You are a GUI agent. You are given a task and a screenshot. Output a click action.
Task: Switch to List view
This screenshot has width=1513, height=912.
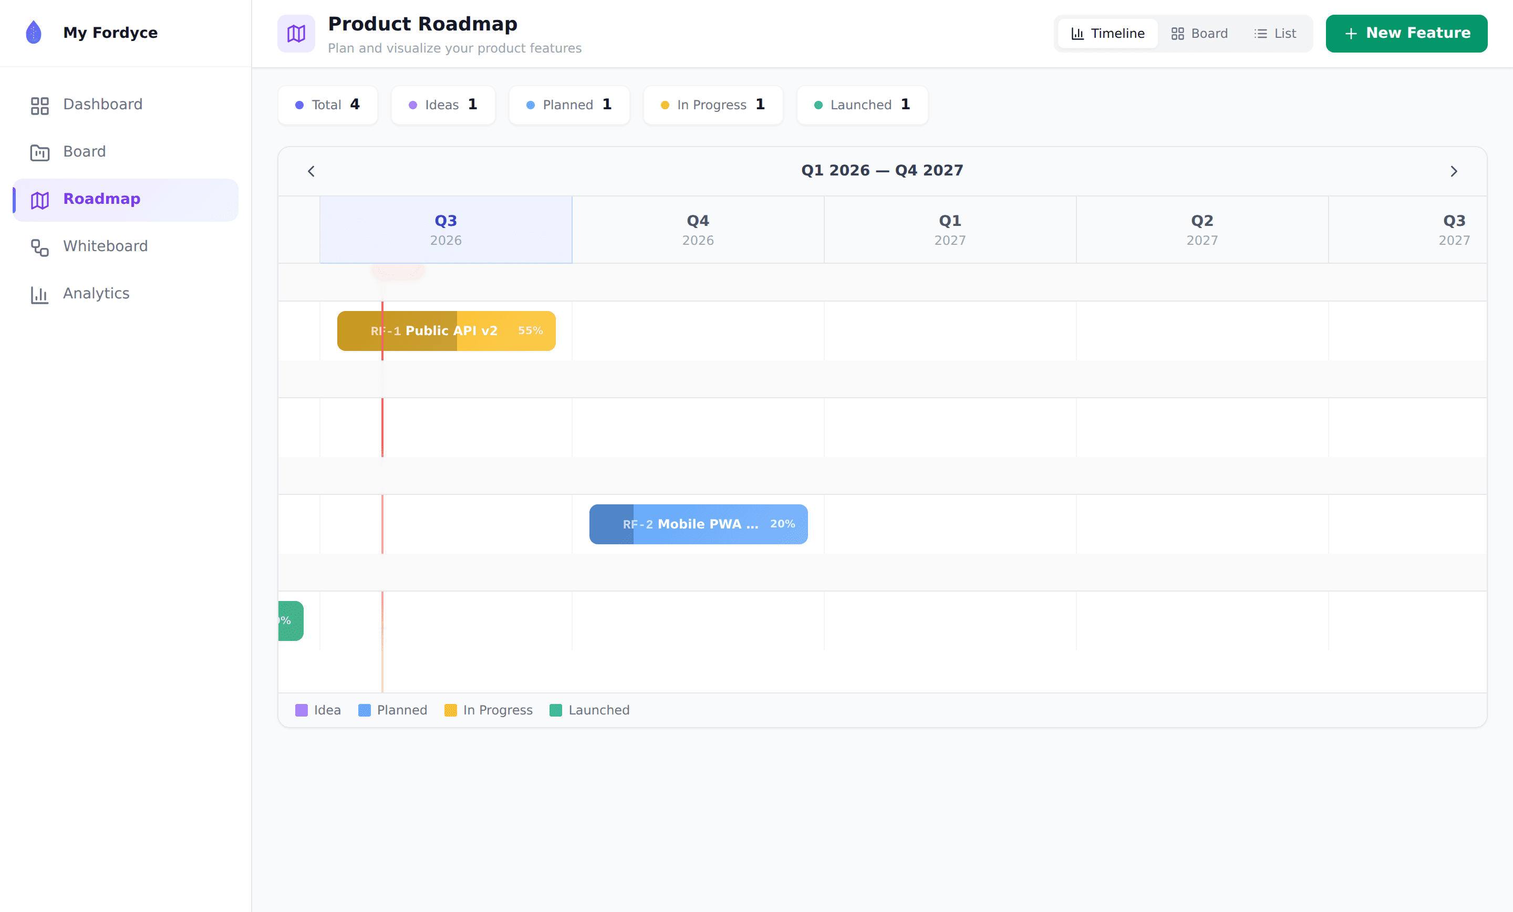(1274, 33)
